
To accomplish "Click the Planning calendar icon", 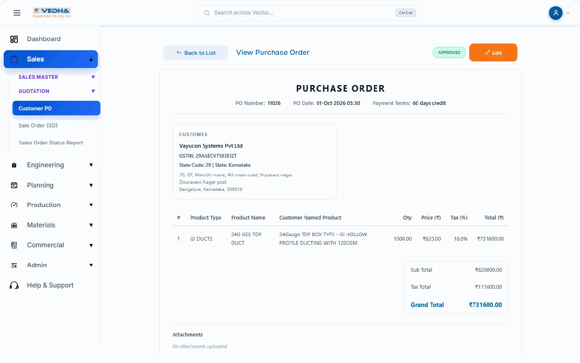I will (x=14, y=185).
